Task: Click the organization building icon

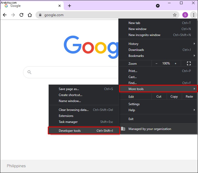Action: click(123, 129)
